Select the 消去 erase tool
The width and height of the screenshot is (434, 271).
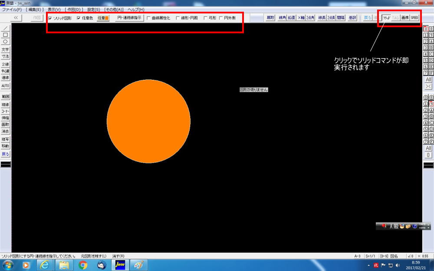pos(5,131)
